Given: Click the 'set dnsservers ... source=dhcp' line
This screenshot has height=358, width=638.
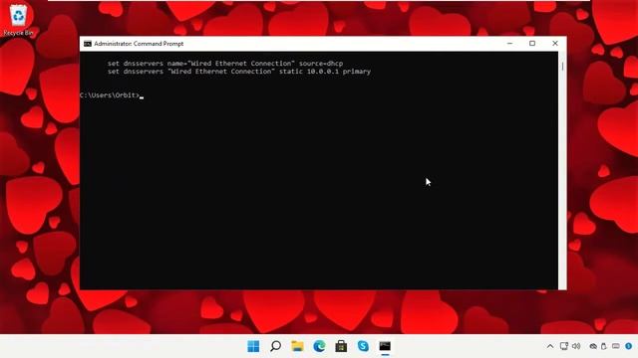Looking at the screenshot, I should [x=225, y=64].
